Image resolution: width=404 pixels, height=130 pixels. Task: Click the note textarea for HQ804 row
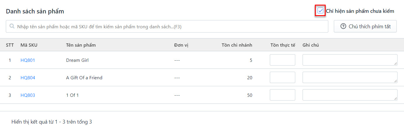(x=350, y=78)
